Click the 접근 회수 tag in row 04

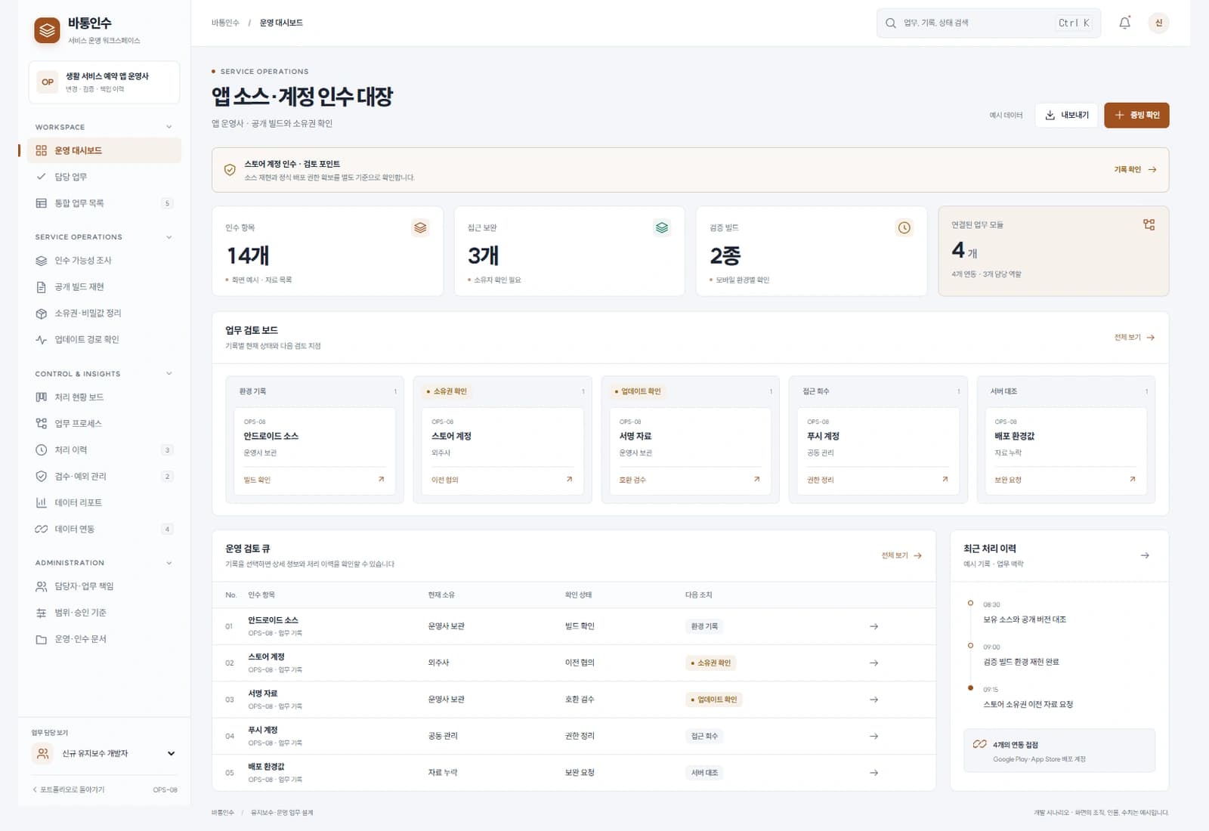click(704, 736)
